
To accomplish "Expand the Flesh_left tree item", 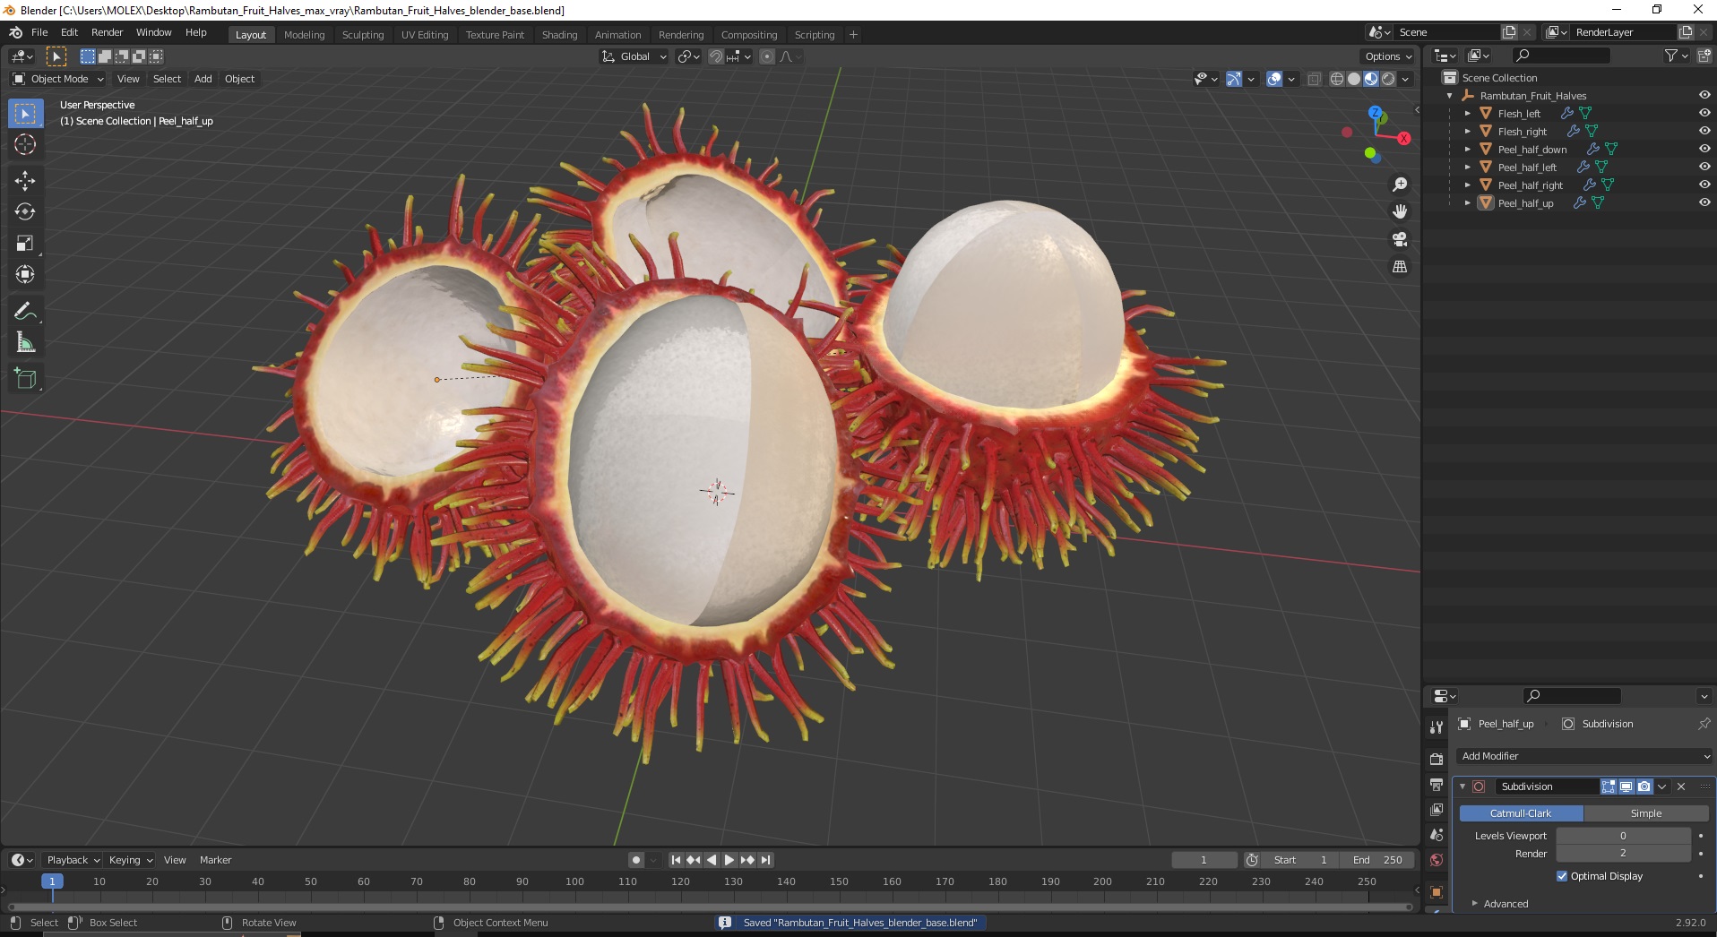I will 1467,114.
